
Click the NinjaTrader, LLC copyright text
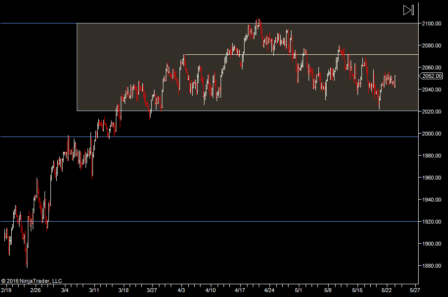(32, 281)
